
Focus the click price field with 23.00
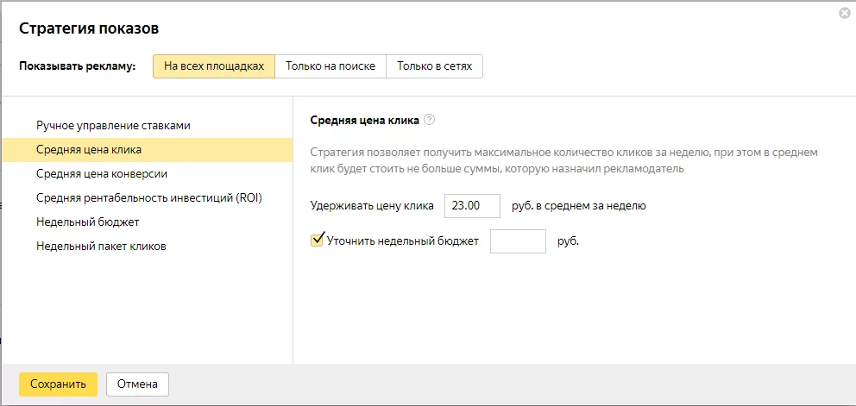point(472,206)
